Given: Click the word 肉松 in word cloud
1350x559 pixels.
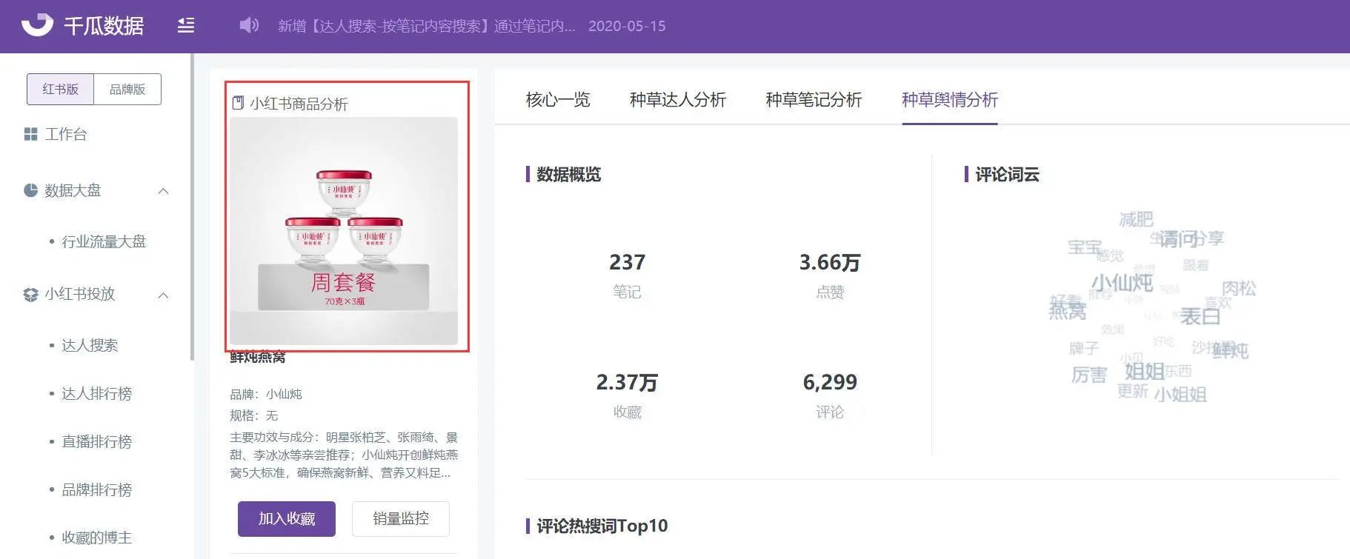Looking at the screenshot, I should pos(1239,288).
